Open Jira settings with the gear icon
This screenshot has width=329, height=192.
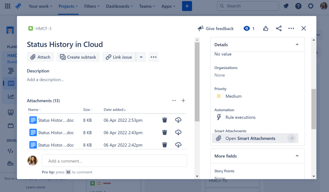[310, 6]
